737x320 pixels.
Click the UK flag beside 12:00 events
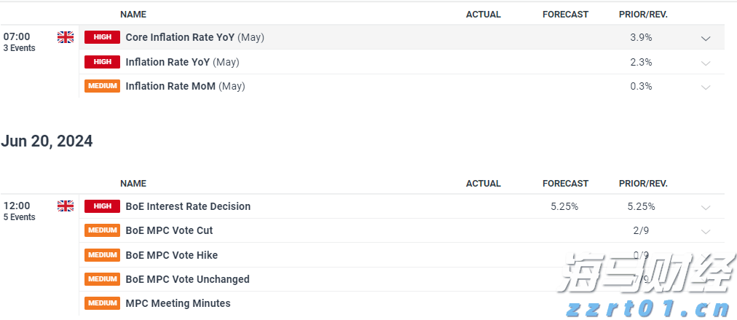point(66,206)
